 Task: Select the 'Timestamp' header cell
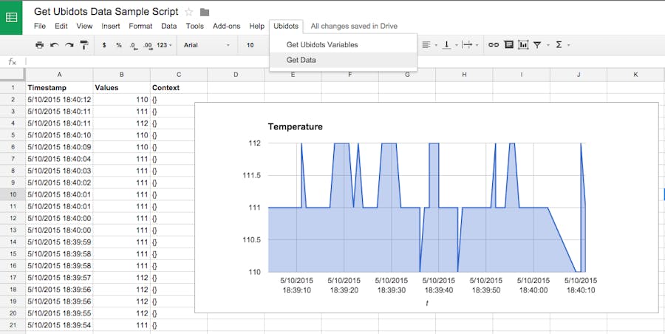tap(59, 88)
